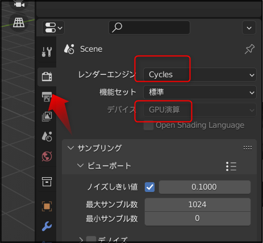Screen dimensions: 263x243
Task: Click the properties search field
Action: (149, 28)
